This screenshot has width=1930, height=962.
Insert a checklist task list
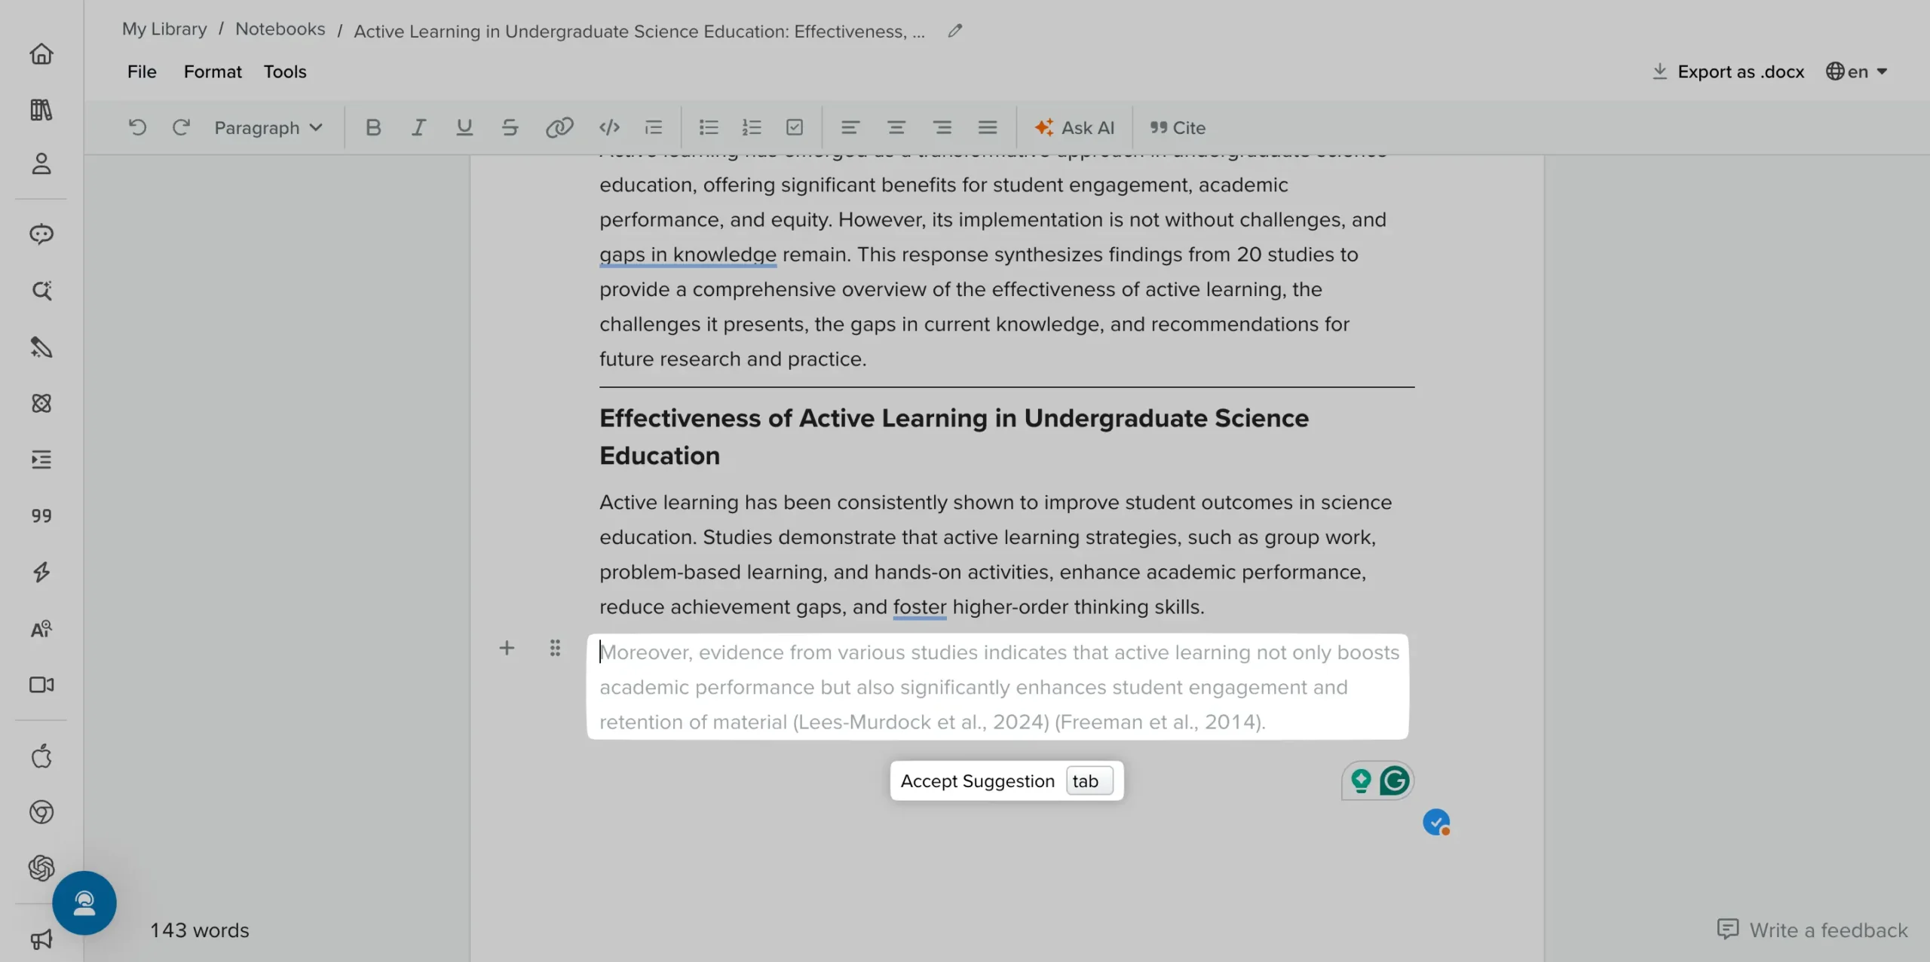point(795,127)
